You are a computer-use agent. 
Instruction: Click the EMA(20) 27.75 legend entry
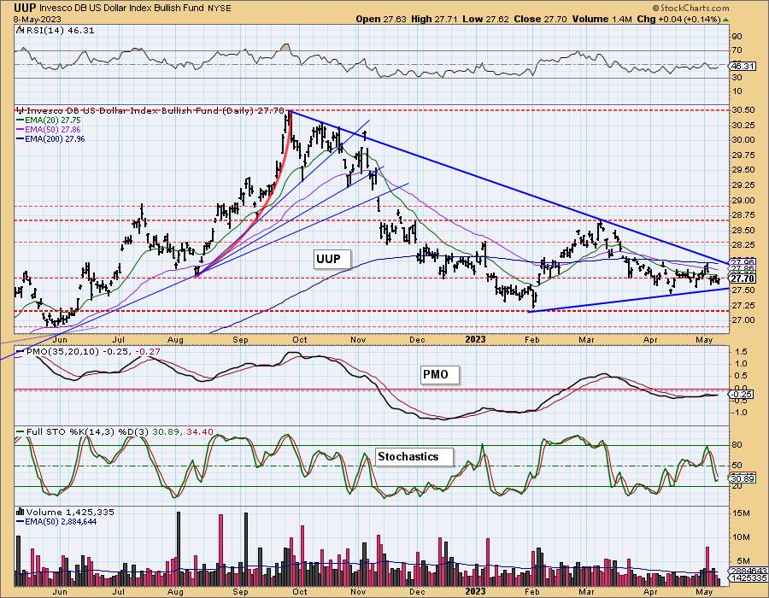53,120
